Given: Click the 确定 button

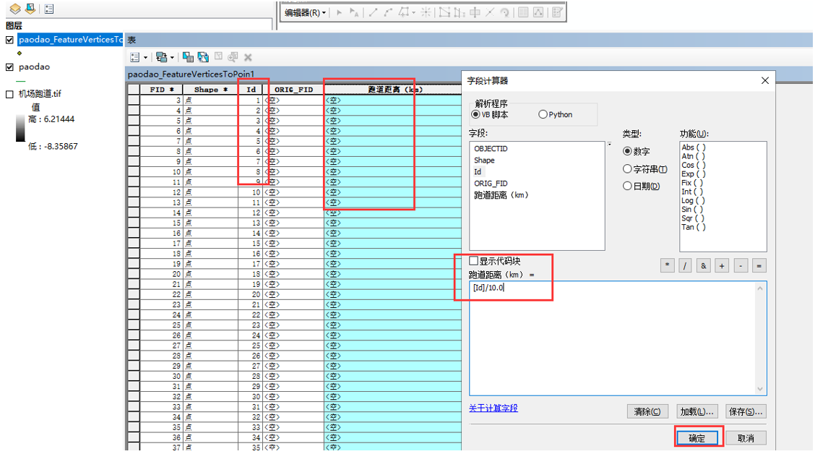Looking at the screenshot, I should (x=697, y=438).
